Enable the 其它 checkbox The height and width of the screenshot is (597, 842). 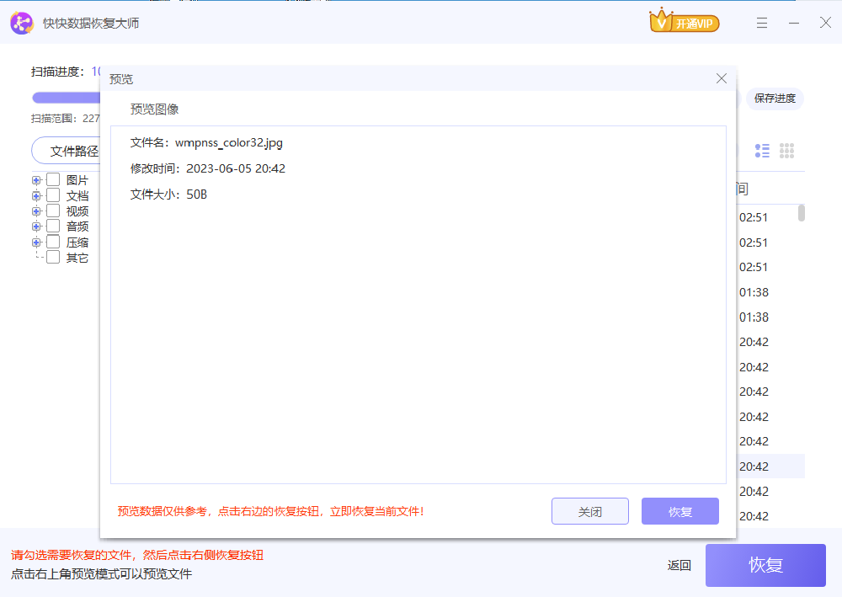click(x=52, y=258)
